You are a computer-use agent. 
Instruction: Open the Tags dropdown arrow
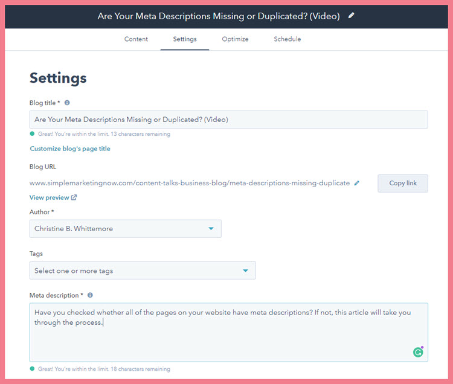coord(245,271)
